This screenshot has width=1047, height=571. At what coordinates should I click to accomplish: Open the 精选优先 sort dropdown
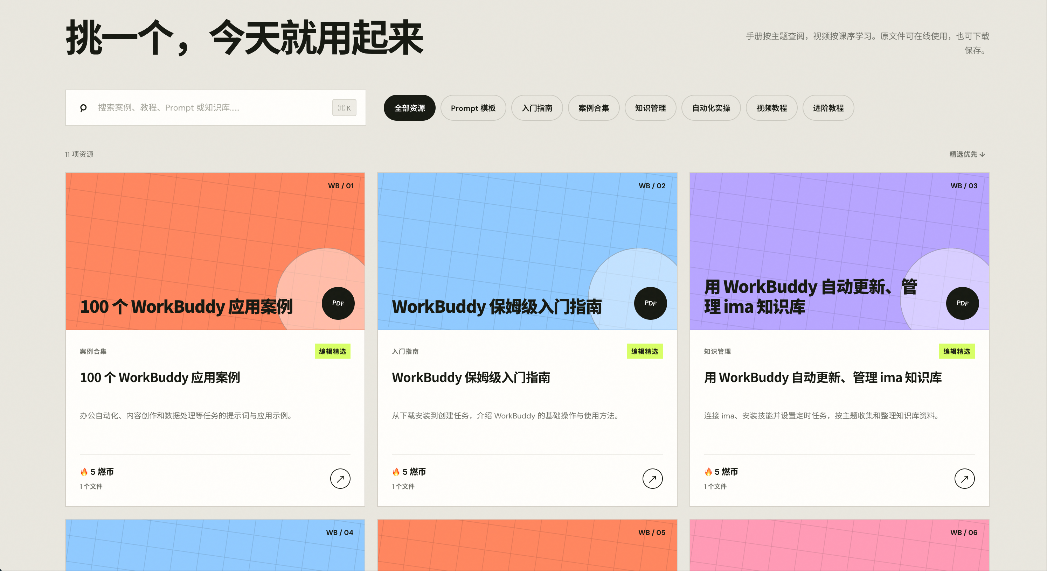[967, 154]
